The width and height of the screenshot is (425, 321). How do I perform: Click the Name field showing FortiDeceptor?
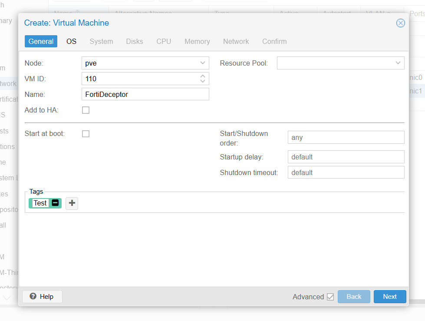tap(145, 94)
